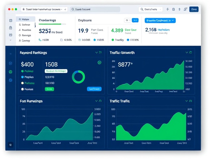Collapse the Trafic Trafis panel chevron
This screenshot has width=210, height=160.
[187, 101]
